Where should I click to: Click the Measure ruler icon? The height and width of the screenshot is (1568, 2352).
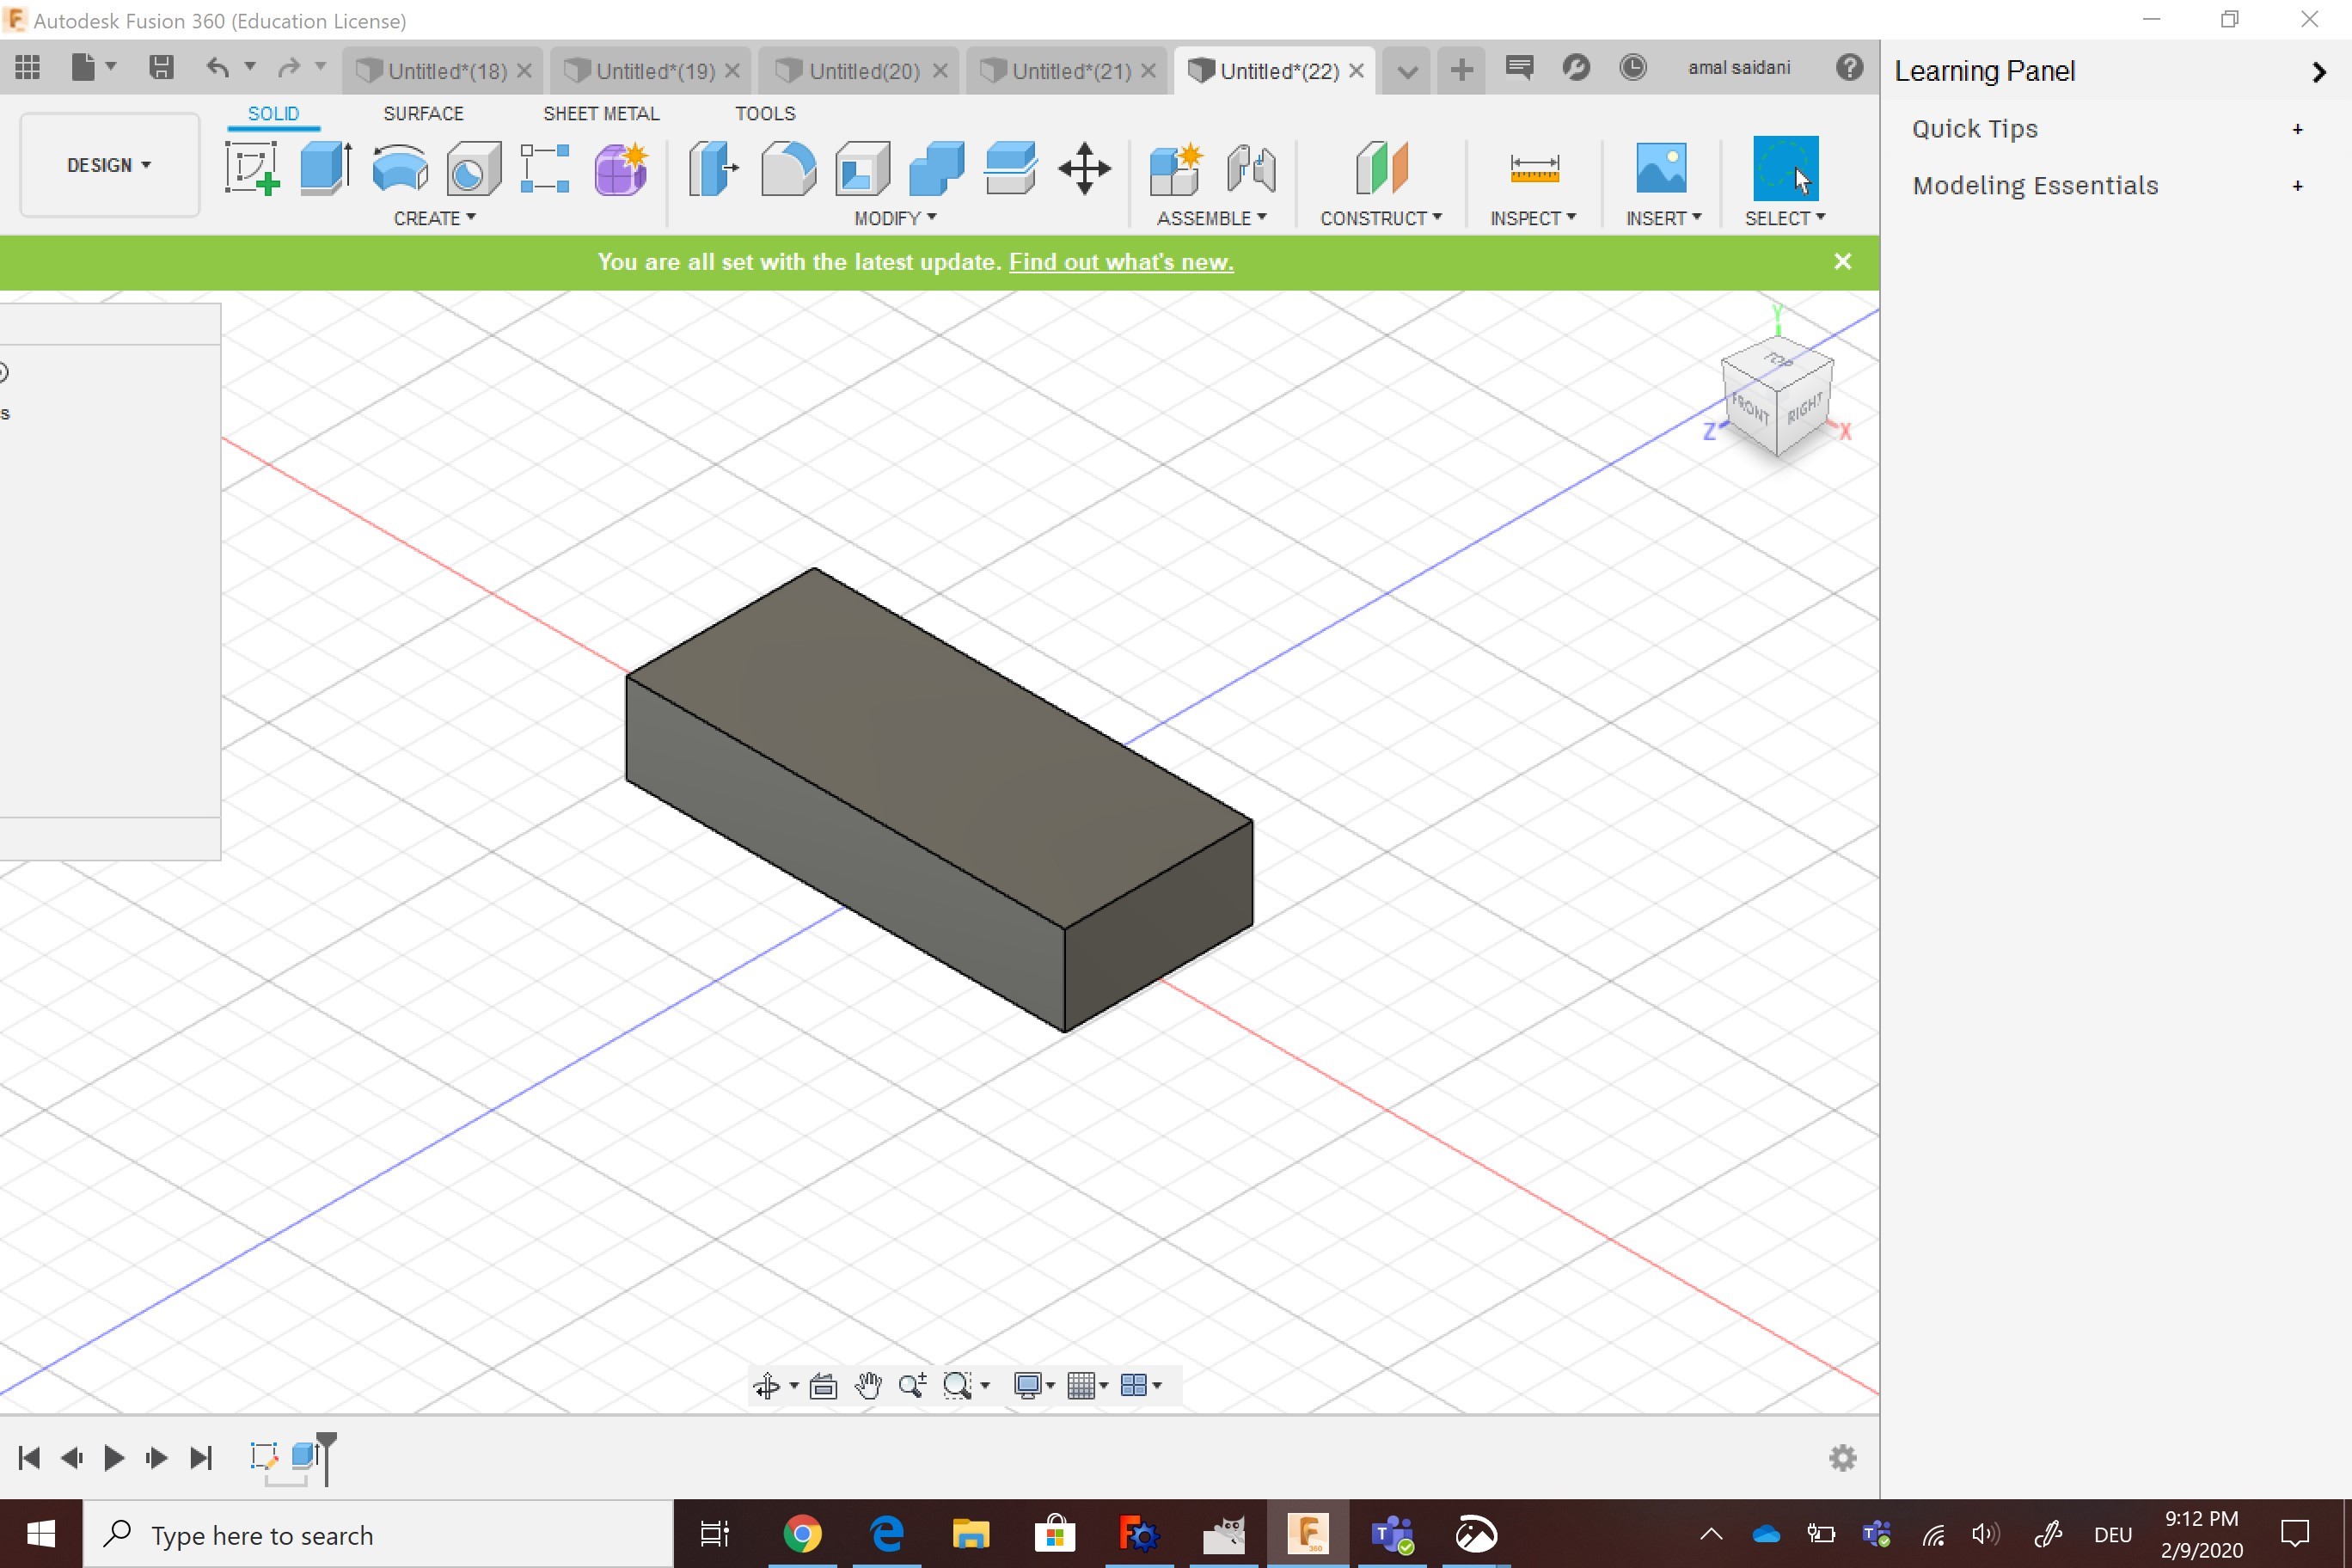point(1534,168)
